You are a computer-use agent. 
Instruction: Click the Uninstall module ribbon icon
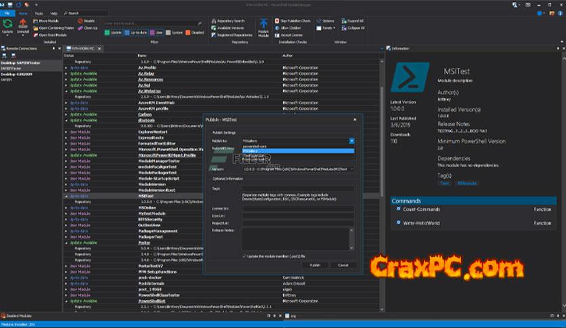(x=22, y=24)
